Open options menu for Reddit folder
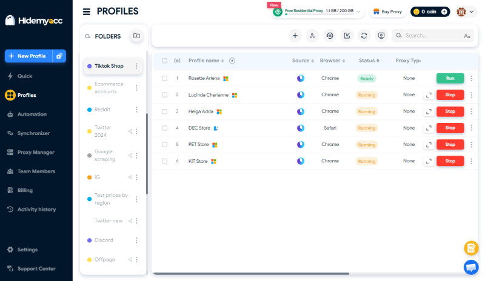The width and height of the screenshot is (485, 281). [x=136, y=110]
